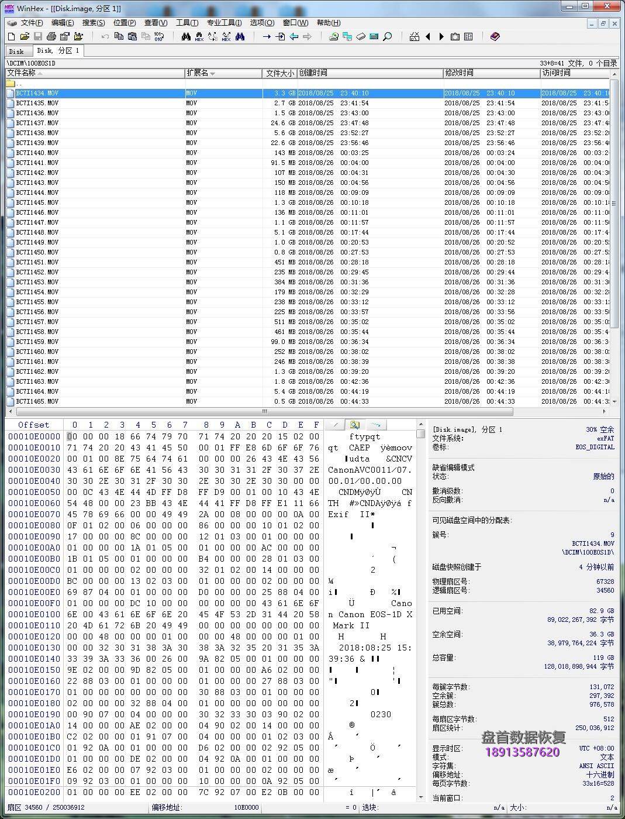Go to sector using arrow-into-page icon
The height and width of the screenshot is (819, 625).
click(x=280, y=36)
